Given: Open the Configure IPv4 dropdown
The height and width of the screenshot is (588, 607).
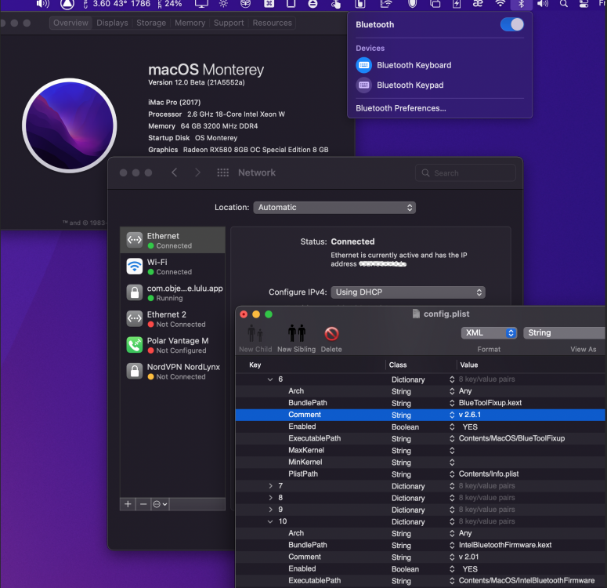Looking at the screenshot, I should tap(408, 292).
